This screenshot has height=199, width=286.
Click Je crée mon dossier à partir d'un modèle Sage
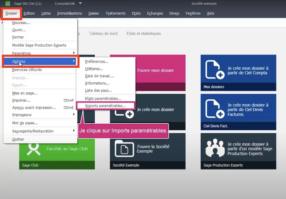(x=250, y=149)
